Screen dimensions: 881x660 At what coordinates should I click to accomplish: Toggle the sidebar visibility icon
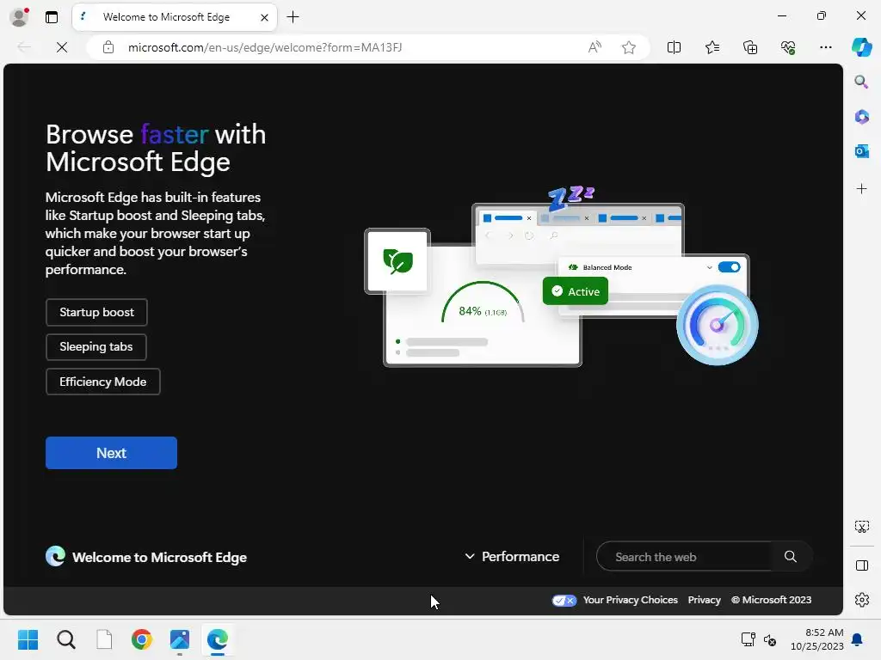(x=862, y=565)
